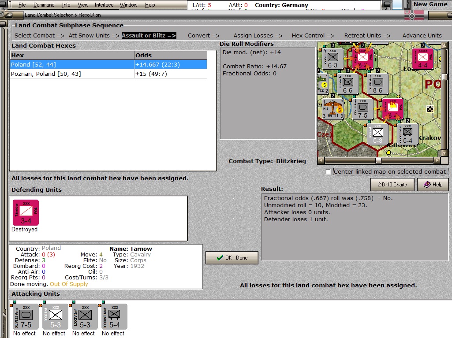Click the Polish 4-4 counter on the map

pyautogui.click(x=422, y=59)
